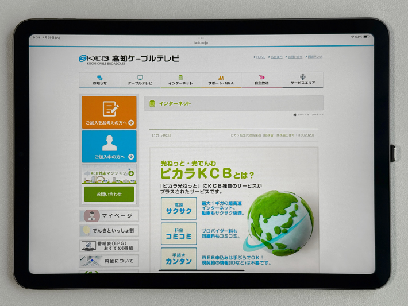Image resolution: width=408 pixels, height=306 pixels.
Task: Open the でんきといっしょ割 sidebar button
Action: [x=109, y=231]
